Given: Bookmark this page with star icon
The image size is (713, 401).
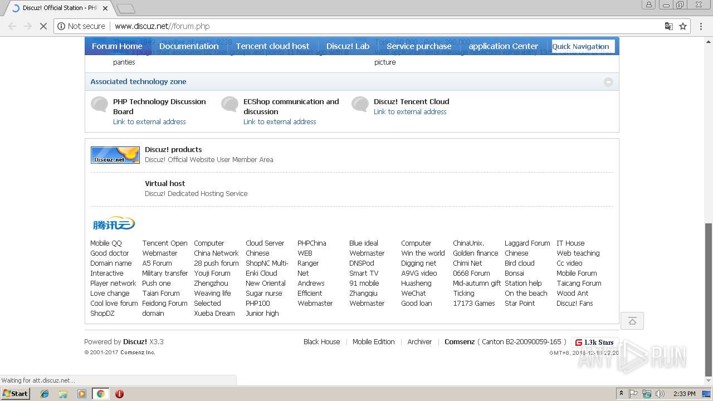Looking at the screenshot, I should pyautogui.click(x=683, y=26).
